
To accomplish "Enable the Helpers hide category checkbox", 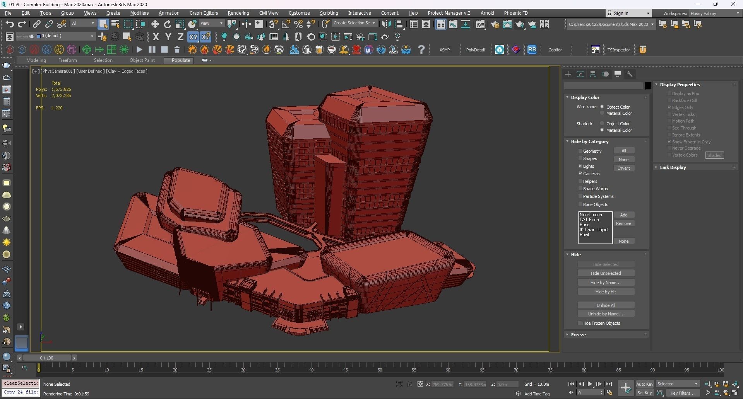I will pyautogui.click(x=580, y=181).
